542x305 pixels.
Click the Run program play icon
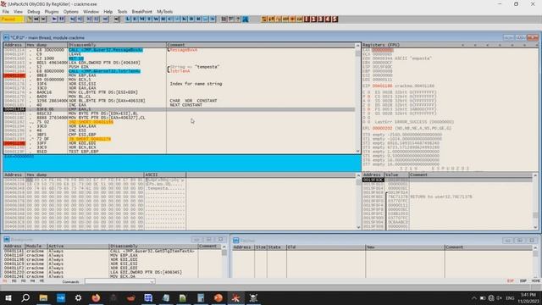click(x=54, y=19)
